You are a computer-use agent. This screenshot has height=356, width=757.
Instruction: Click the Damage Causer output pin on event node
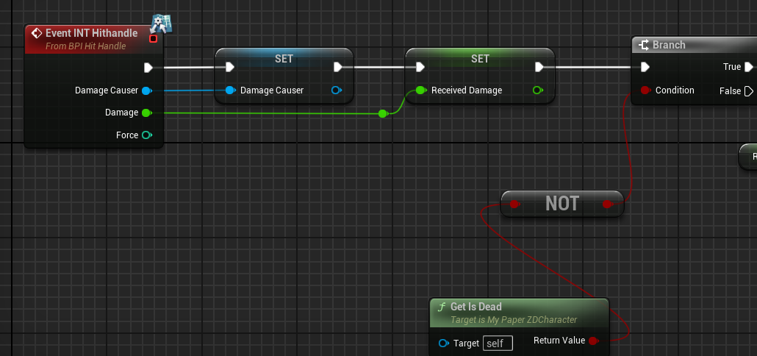[x=147, y=90]
